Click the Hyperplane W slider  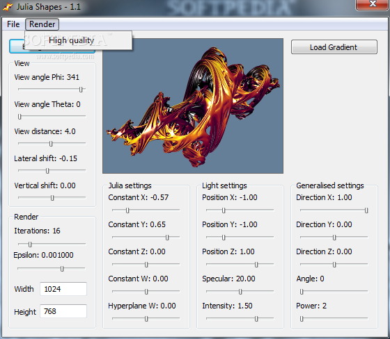(146, 318)
